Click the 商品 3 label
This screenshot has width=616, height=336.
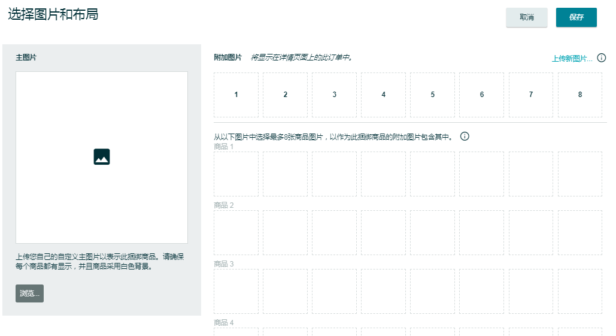(223, 264)
